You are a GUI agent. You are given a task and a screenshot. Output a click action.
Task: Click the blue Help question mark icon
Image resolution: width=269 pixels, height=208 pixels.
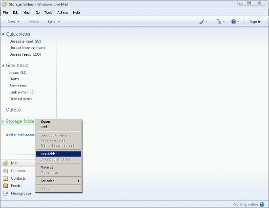coord(233,22)
